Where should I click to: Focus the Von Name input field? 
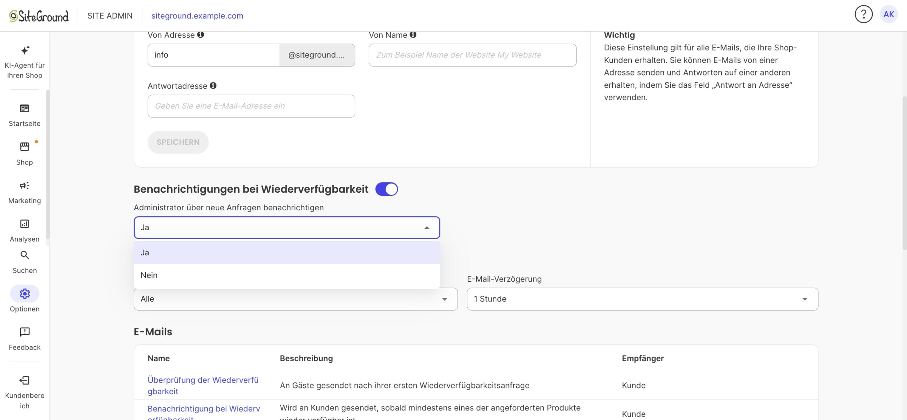[x=472, y=55]
